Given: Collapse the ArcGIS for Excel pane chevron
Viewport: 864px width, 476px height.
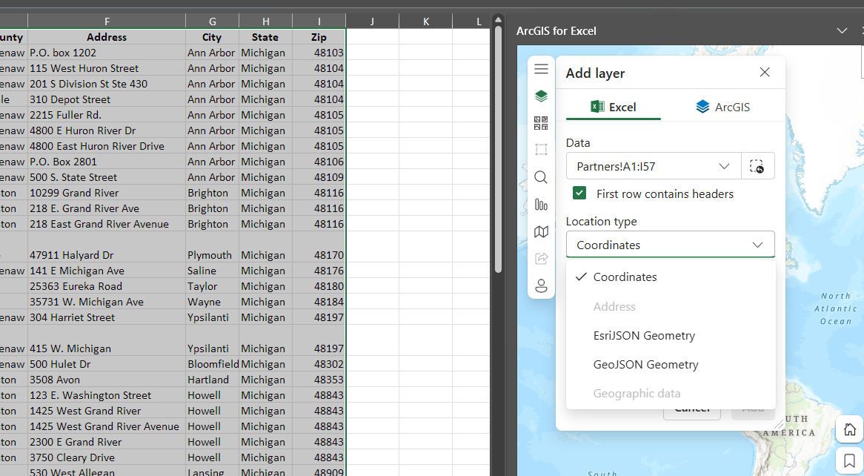Looking at the screenshot, I should coord(842,30).
